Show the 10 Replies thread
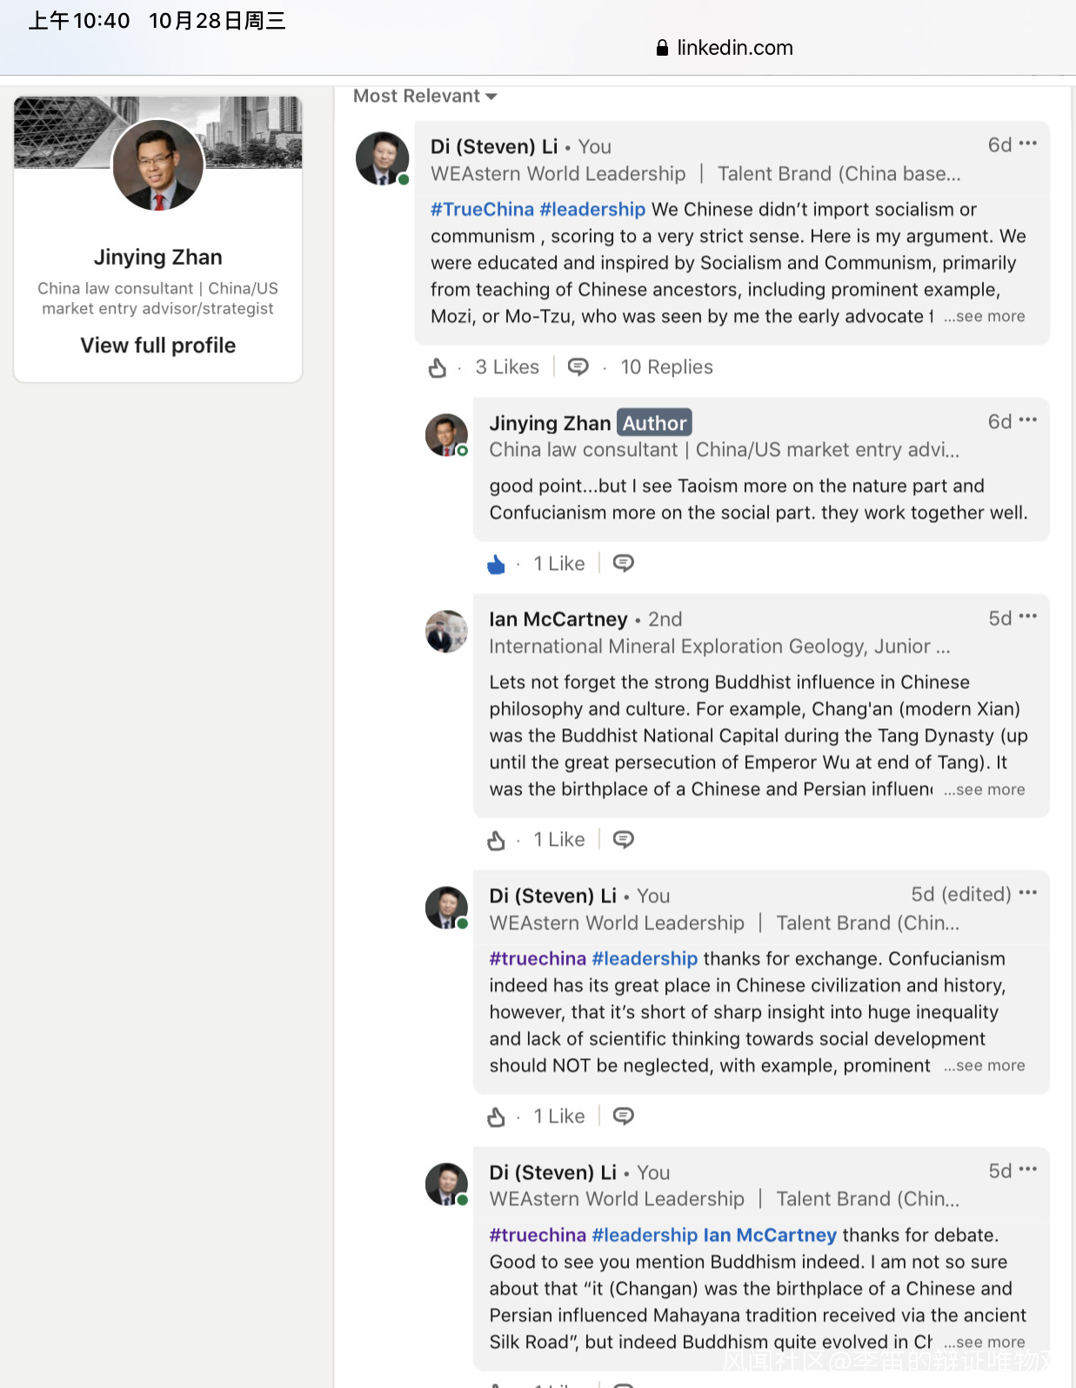The height and width of the screenshot is (1388, 1076). 666,367
